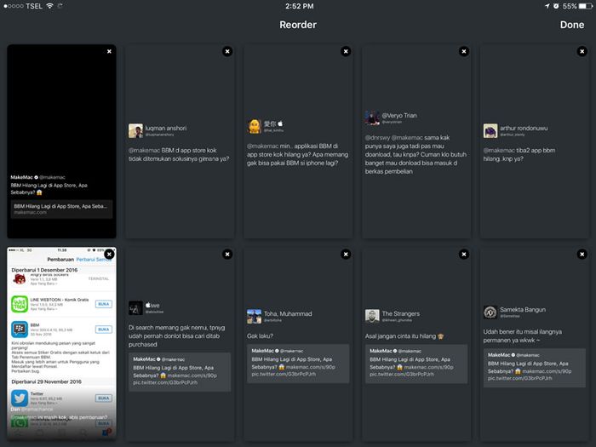Tap 'arthur rondonuwu' name text
Screen dimensions: 596x447
pyautogui.click(x=524, y=128)
